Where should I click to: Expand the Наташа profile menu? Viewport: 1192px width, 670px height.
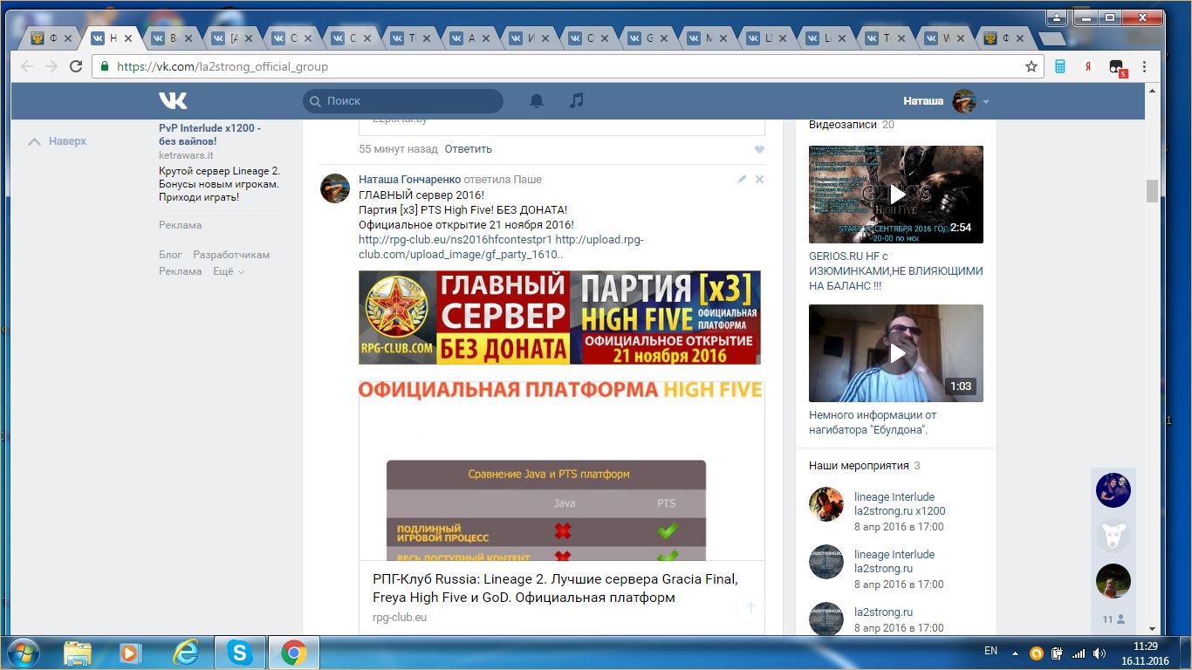coord(946,101)
